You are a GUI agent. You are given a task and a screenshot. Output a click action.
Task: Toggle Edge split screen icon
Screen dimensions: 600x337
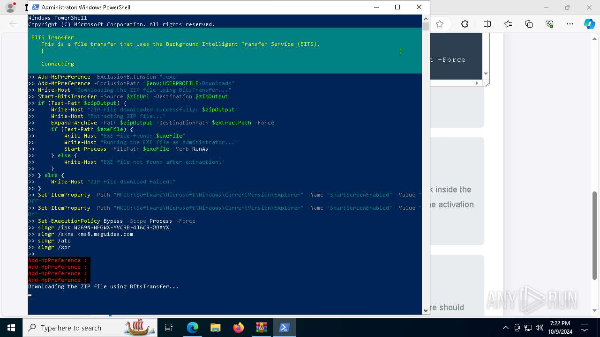tap(487, 24)
